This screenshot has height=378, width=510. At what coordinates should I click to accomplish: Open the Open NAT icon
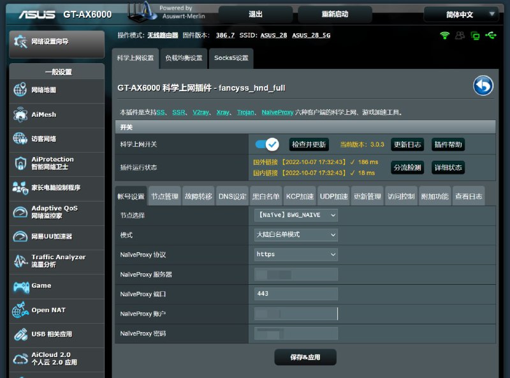click(20, 310)
